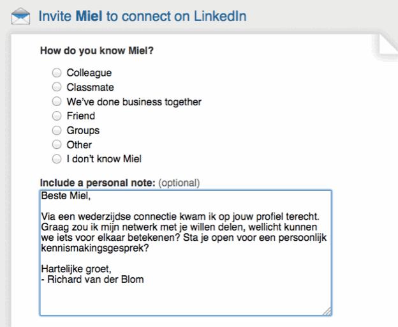Mark Friend as how you know Miel
The height and width of the screenshot is (327, 398).
[x=57, y=116]
